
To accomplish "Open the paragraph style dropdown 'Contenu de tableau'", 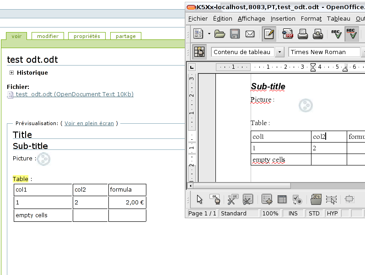I will click(x=280, y=52).
